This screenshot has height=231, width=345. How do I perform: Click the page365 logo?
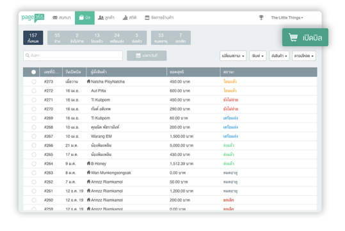coord(33,18)
